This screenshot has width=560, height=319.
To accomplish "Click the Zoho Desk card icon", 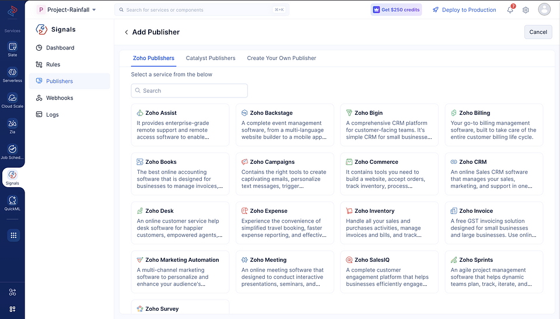I will click(x=140, y=211).
